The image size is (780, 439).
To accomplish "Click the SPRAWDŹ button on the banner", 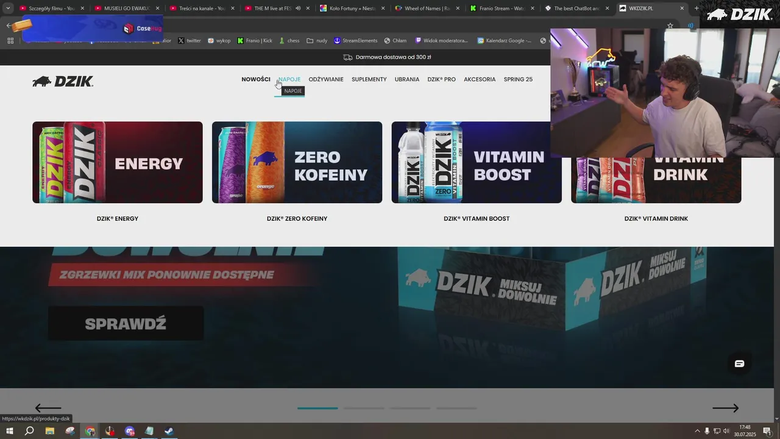I will pos(126,323).
